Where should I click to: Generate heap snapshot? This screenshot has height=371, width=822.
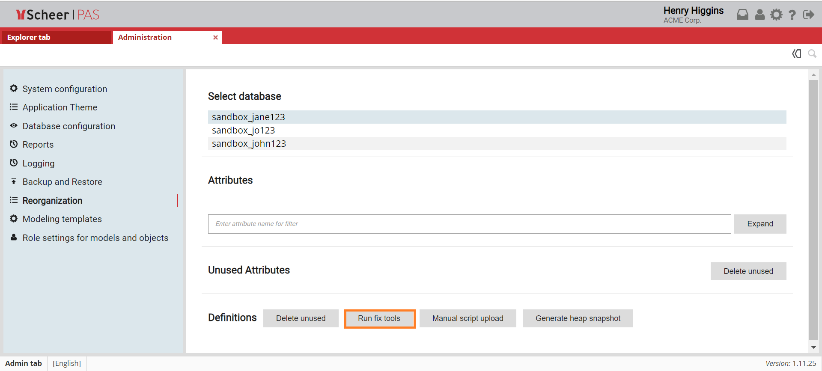tap(578, 318)
